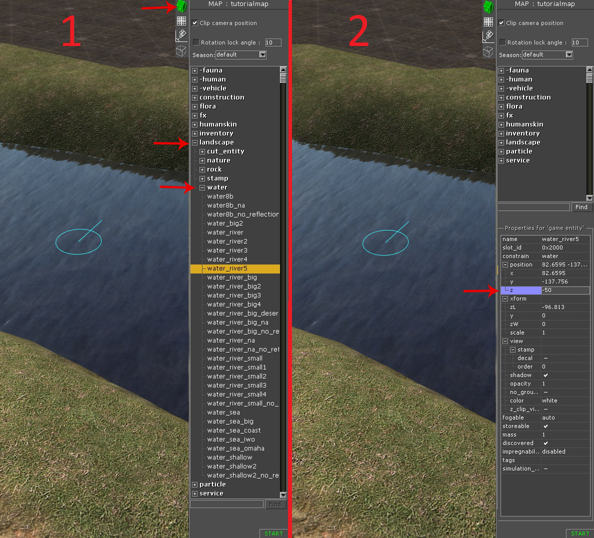
Task: Enable Rotation lock angle in panel 2
Action: 502,42
